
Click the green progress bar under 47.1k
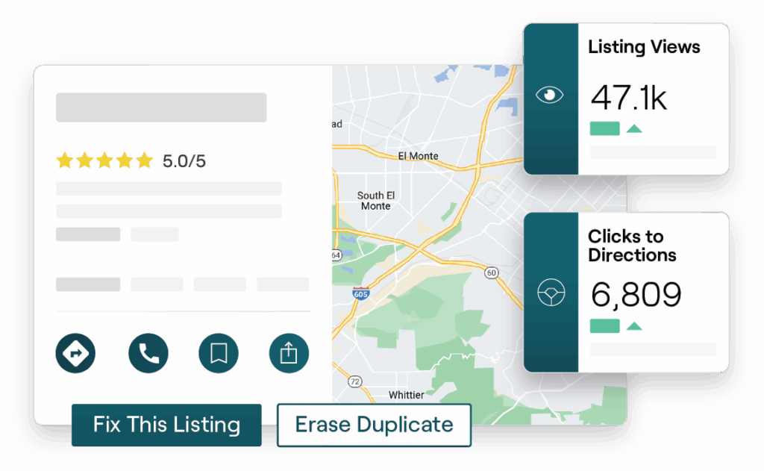(x=604, y=128)
